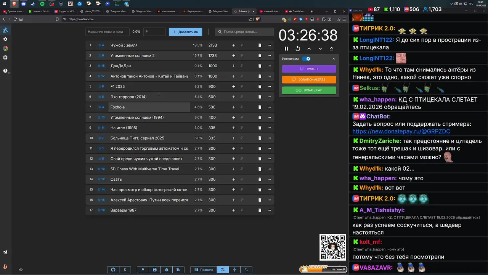Select the Foxhole lot name field
The image size is (488, 275).
tap(149, 107)
